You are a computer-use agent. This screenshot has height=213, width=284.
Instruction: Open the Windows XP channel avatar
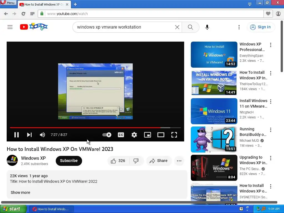[12, 161]
